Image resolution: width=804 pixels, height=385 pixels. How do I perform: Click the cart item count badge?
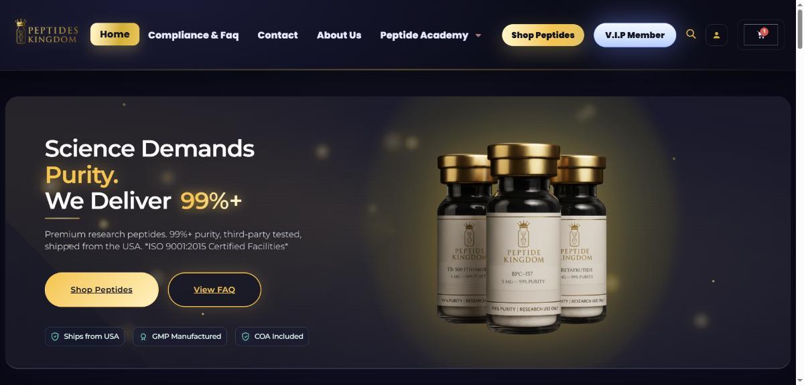pos(764,31)
